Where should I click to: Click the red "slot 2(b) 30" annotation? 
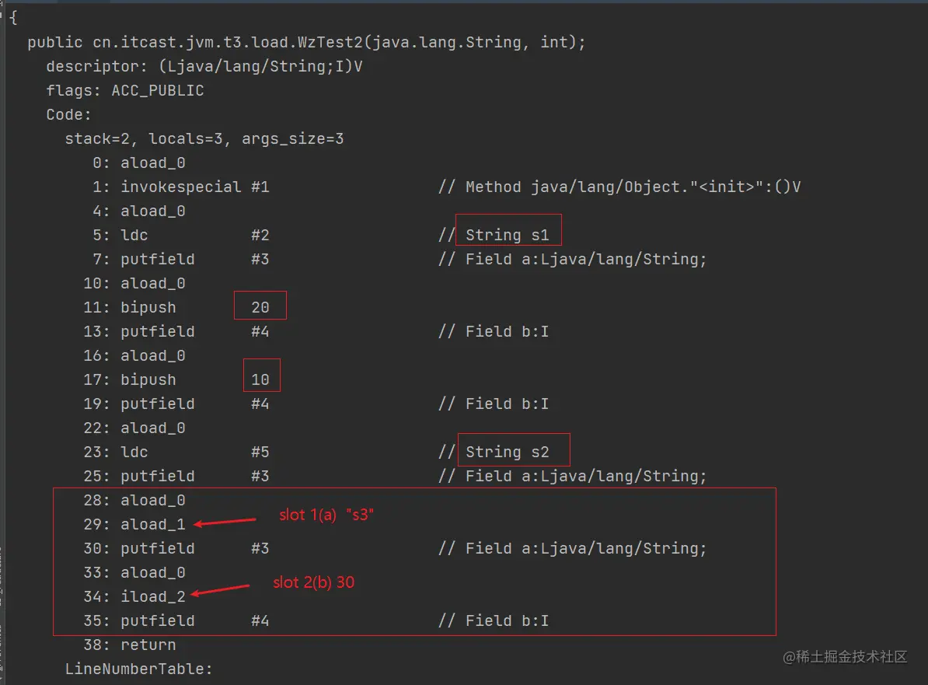(313, 582)
